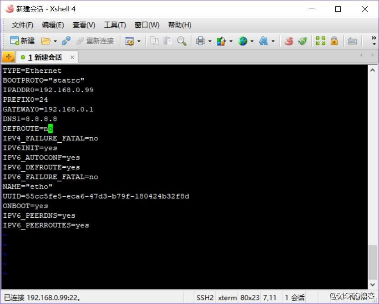Open the folder icon in toolbar
379x304 pixels.
tap(45, 41)
